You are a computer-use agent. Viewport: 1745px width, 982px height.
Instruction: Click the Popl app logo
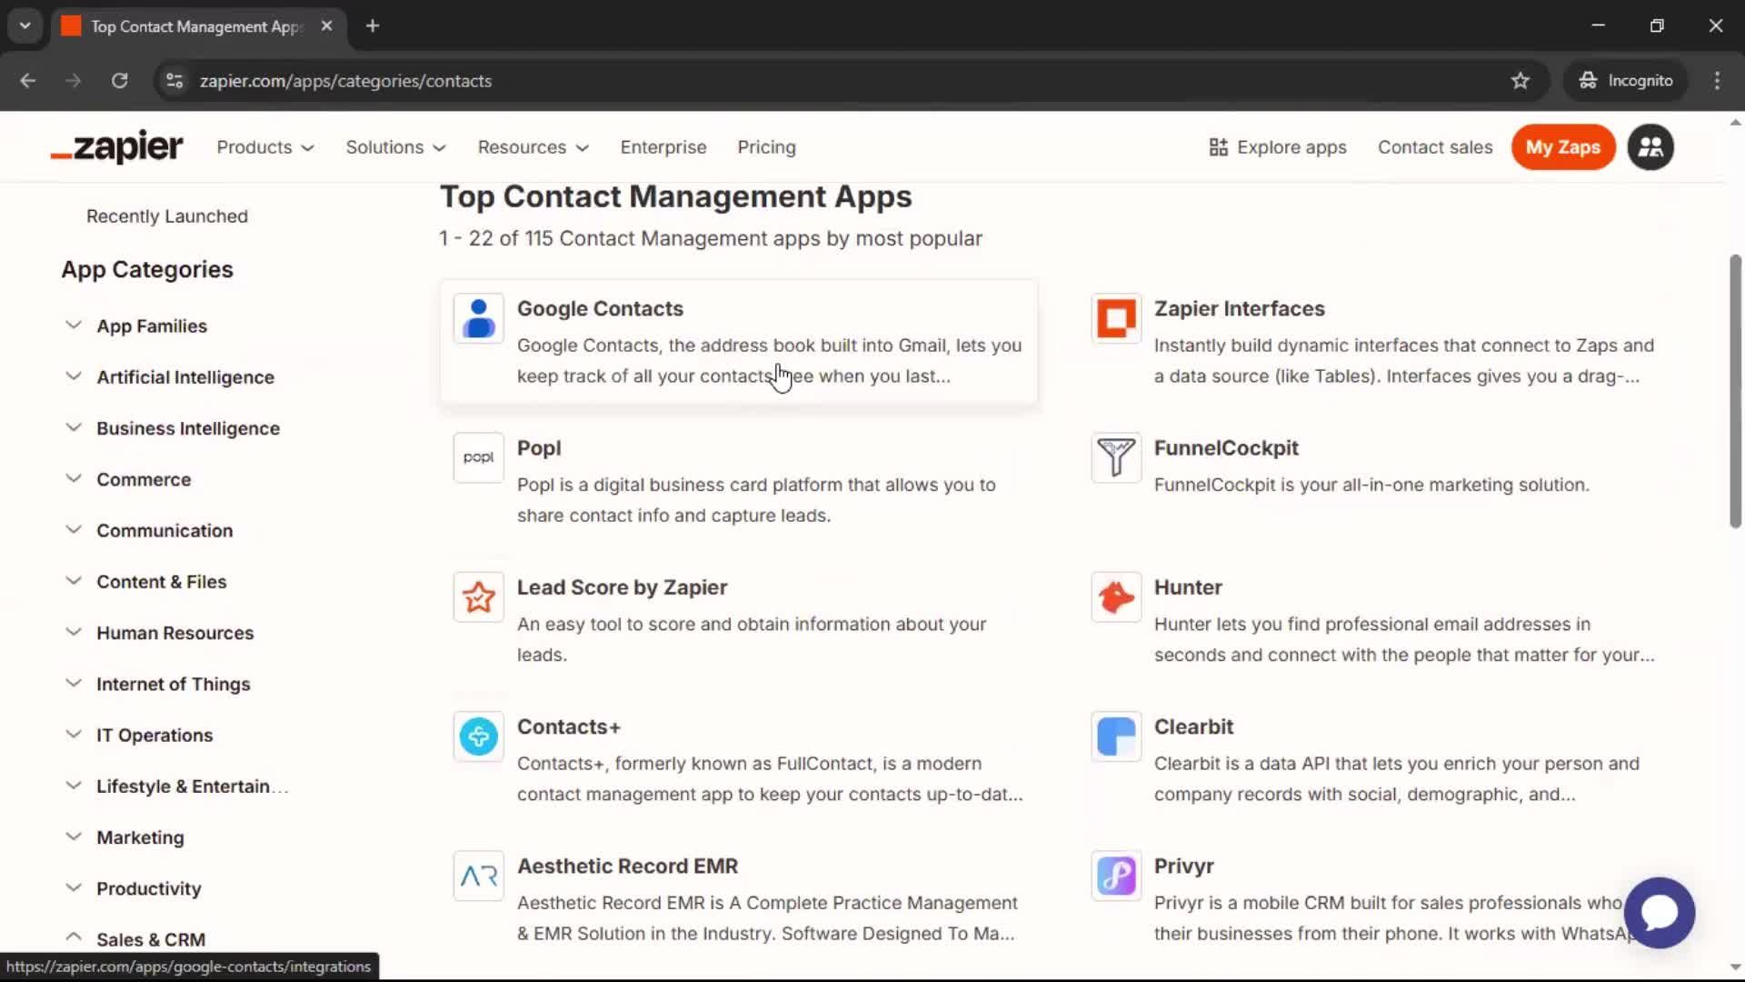click(478, 457)
